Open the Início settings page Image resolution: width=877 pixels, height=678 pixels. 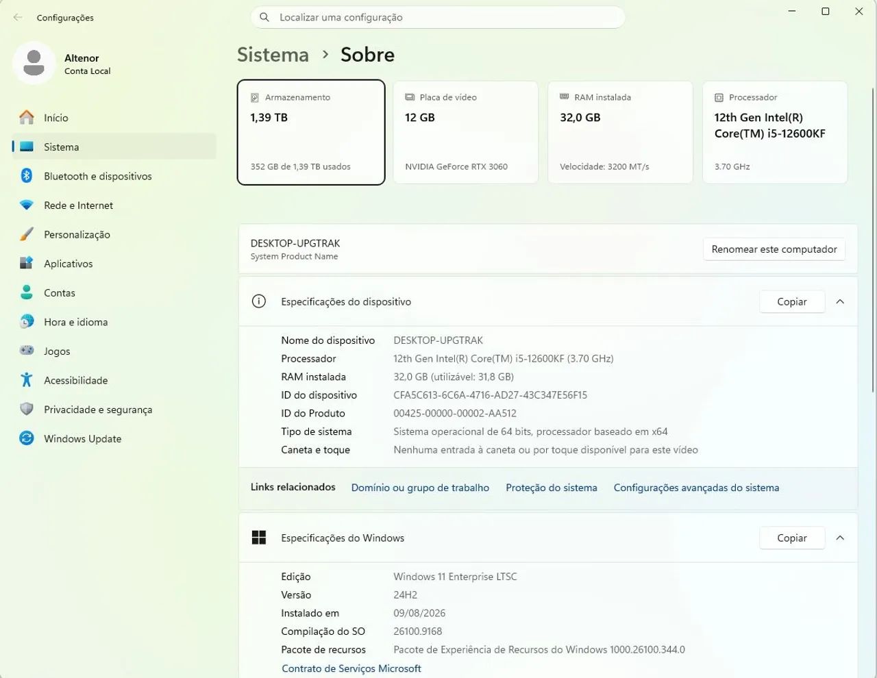(x=114, y=118)
